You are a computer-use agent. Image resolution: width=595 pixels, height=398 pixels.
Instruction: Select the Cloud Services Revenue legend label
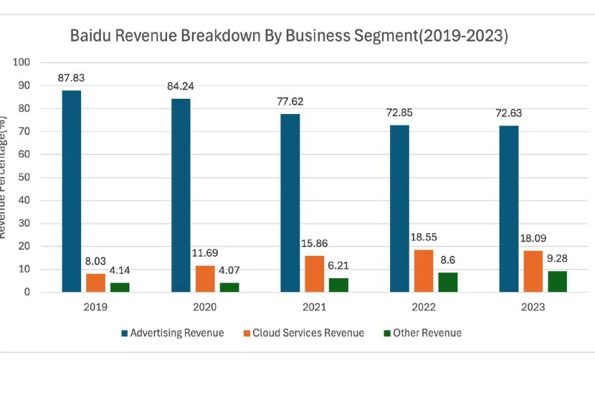pos(308,333)
